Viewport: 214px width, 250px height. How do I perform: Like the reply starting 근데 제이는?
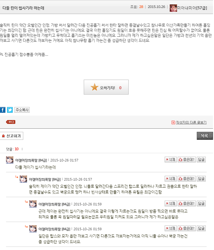click(x=187, y=204)
